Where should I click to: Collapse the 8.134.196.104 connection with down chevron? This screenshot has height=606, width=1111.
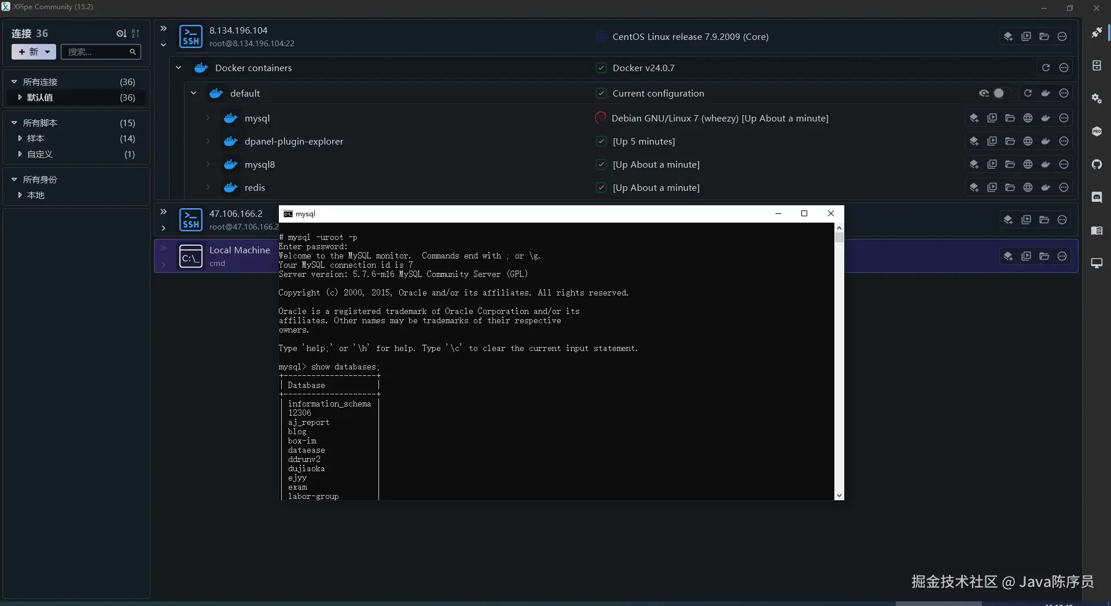pos(164,45)
